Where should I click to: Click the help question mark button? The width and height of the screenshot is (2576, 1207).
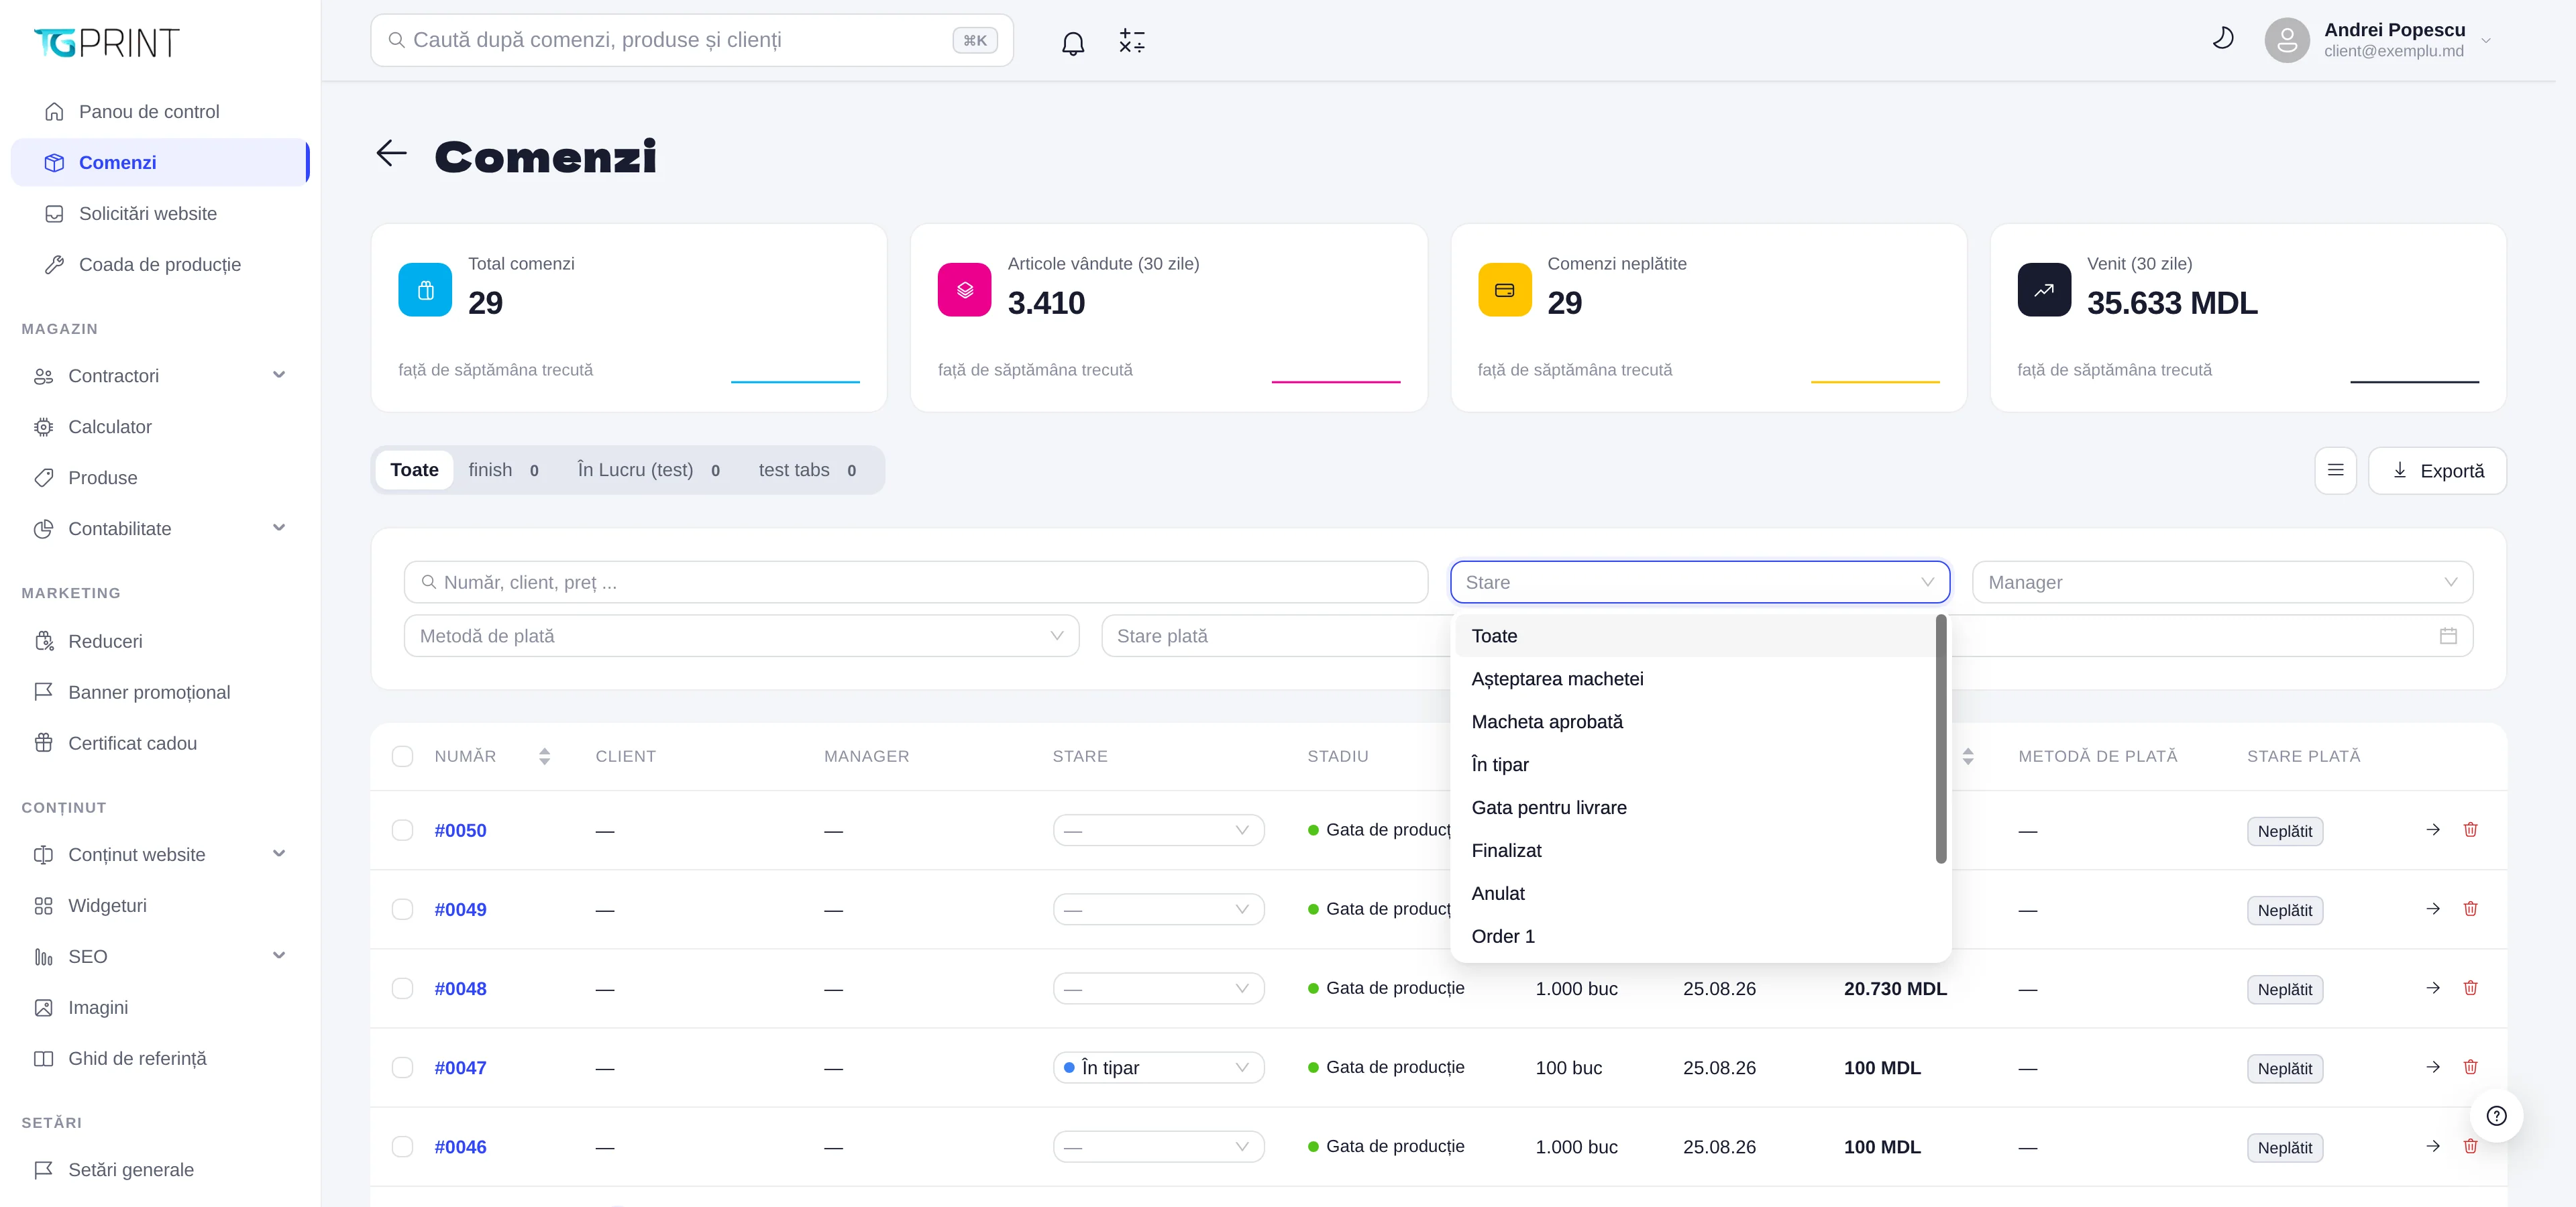point(2496,1116)
